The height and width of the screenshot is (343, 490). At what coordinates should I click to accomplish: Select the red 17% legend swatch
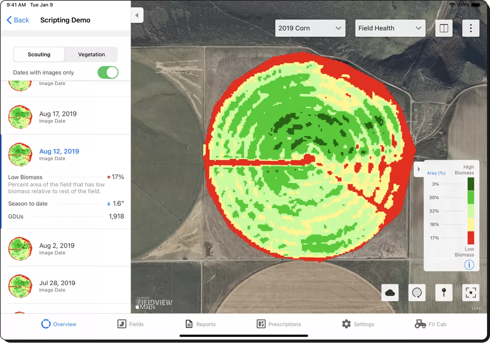(471, 238)
